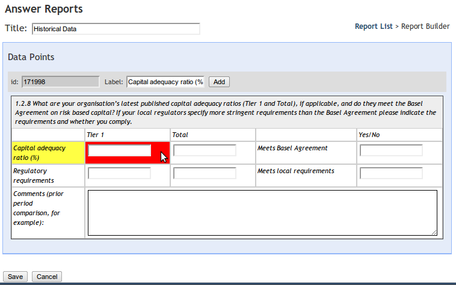The image size is (456, 285).
Task: Select the Total capital adequacy ratio input
Action: coord(205,150)
